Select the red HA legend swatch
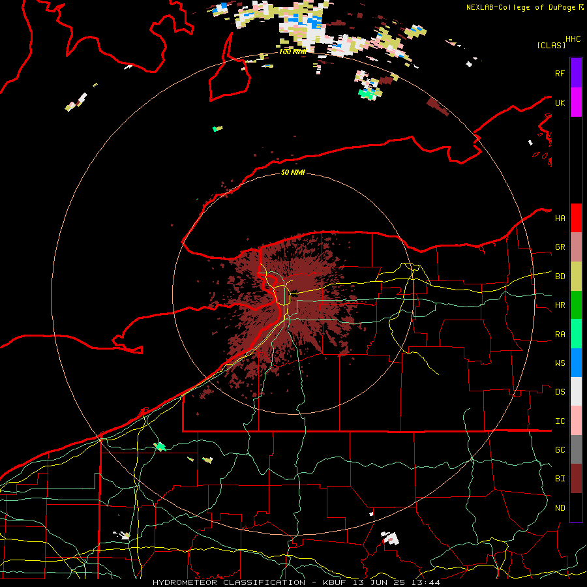This screenshot has width=587, height=587. (x=576, y=218)
